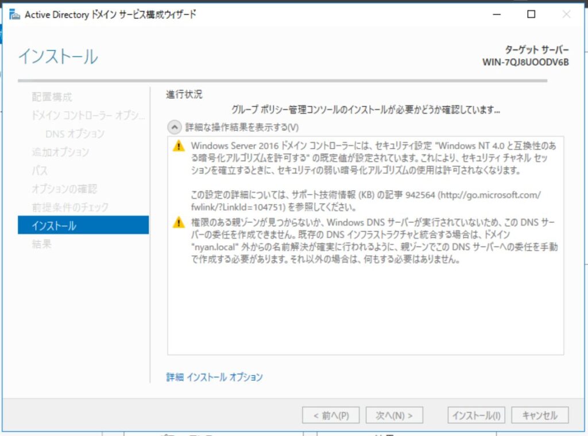Click the Active Directory wizard title bar icon
Viewport: 588px width, 436px height.
coord(15,15)
